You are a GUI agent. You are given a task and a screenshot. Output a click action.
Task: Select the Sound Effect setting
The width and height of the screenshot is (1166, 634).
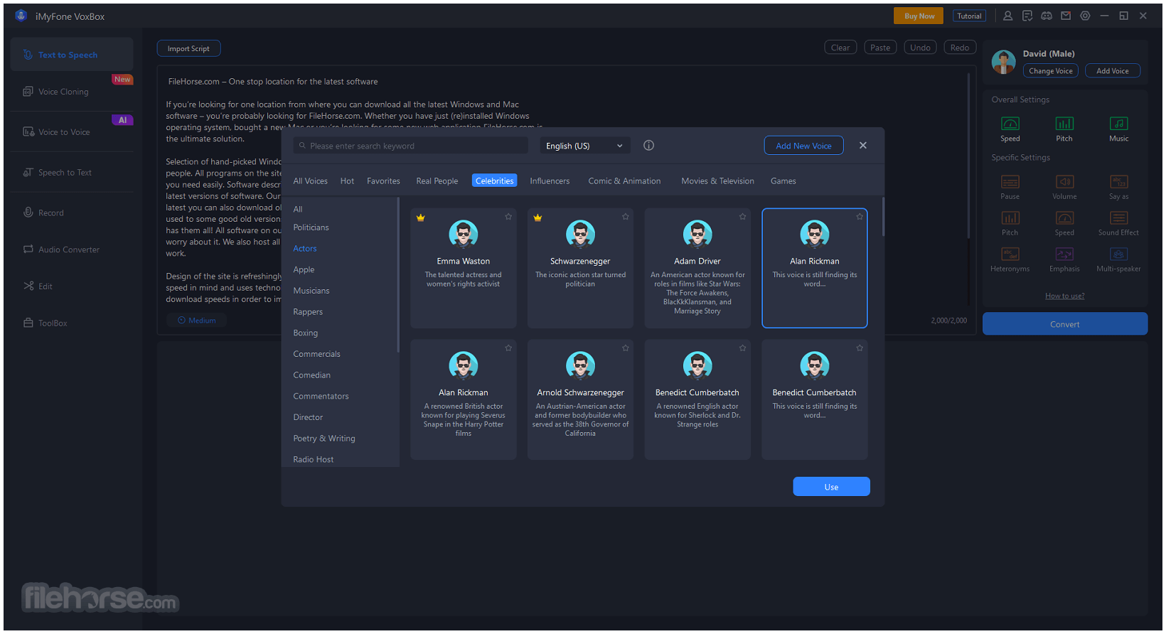pos(1118,223)
